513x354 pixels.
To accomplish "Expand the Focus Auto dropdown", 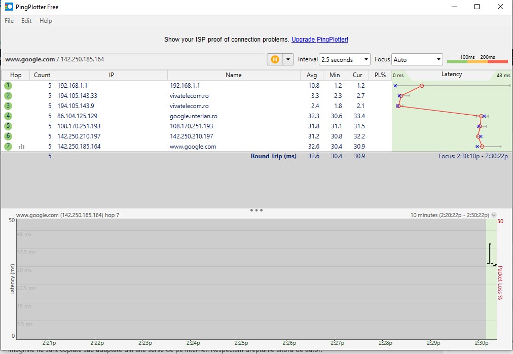I will (x=417, y=60).
